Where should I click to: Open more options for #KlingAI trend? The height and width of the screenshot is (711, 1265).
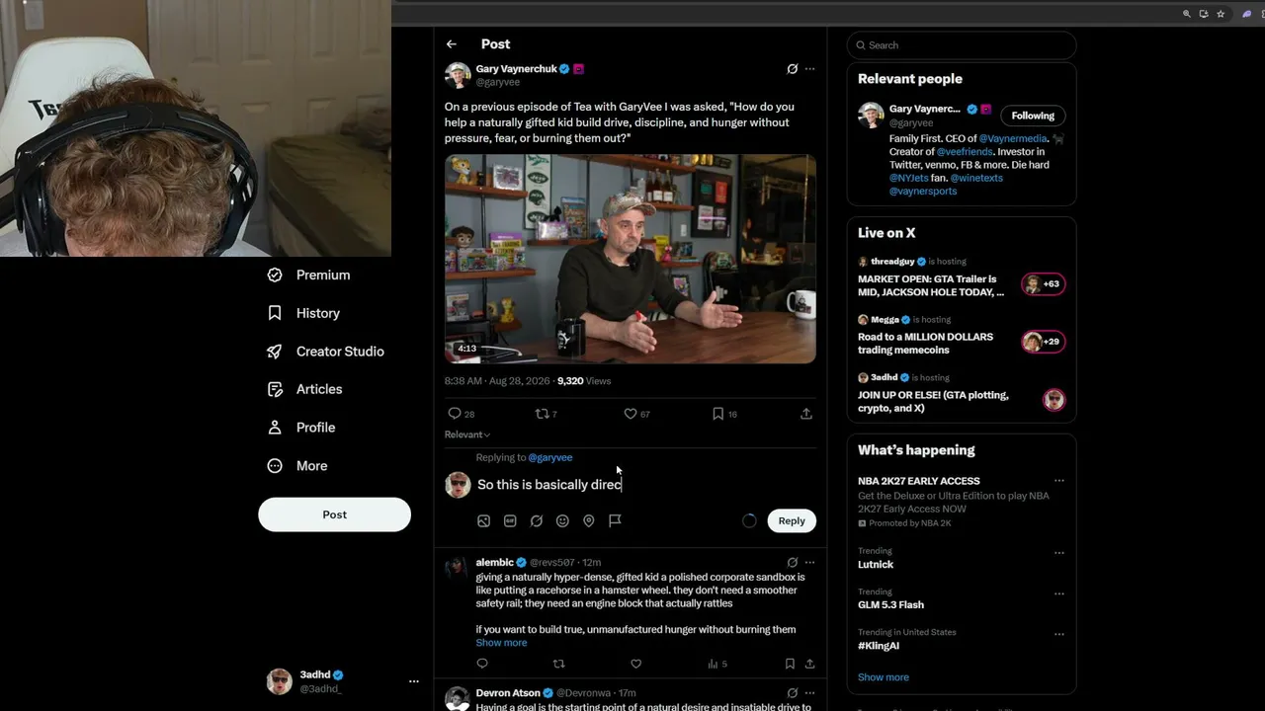tap(1059, 634)
